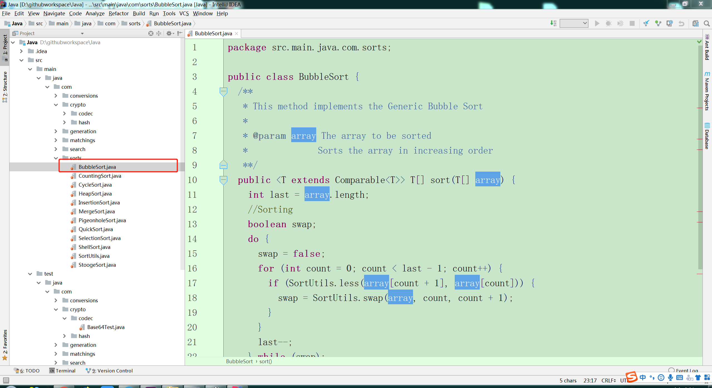Viewport: 712px width, 388px height.
Task: Open QuickSort.java in project tree
Action: coord(95,229)
